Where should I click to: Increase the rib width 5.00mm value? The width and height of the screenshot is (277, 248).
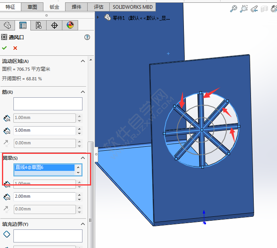click(x=79, y=129)
